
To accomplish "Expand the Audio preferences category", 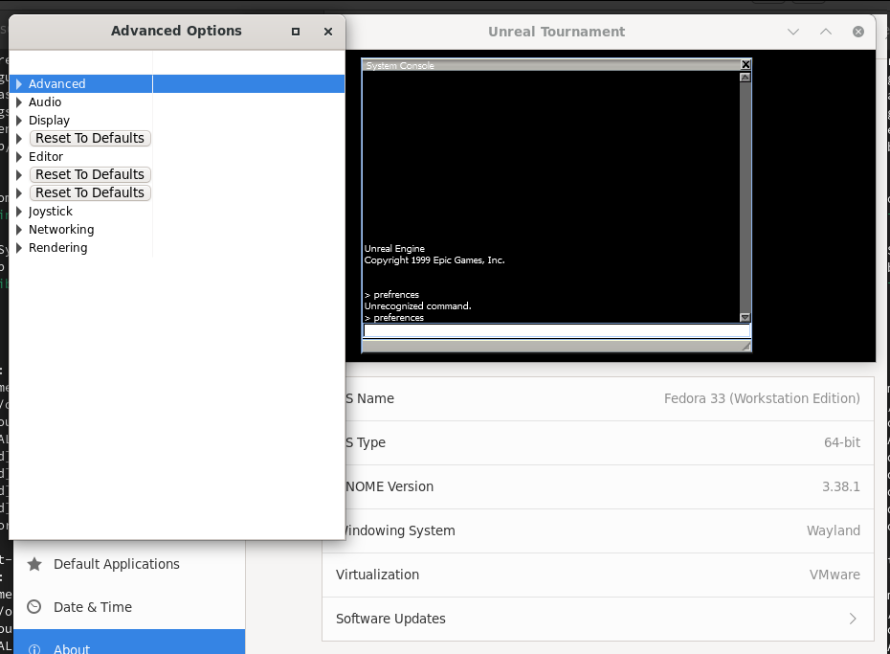I will 17,101.
